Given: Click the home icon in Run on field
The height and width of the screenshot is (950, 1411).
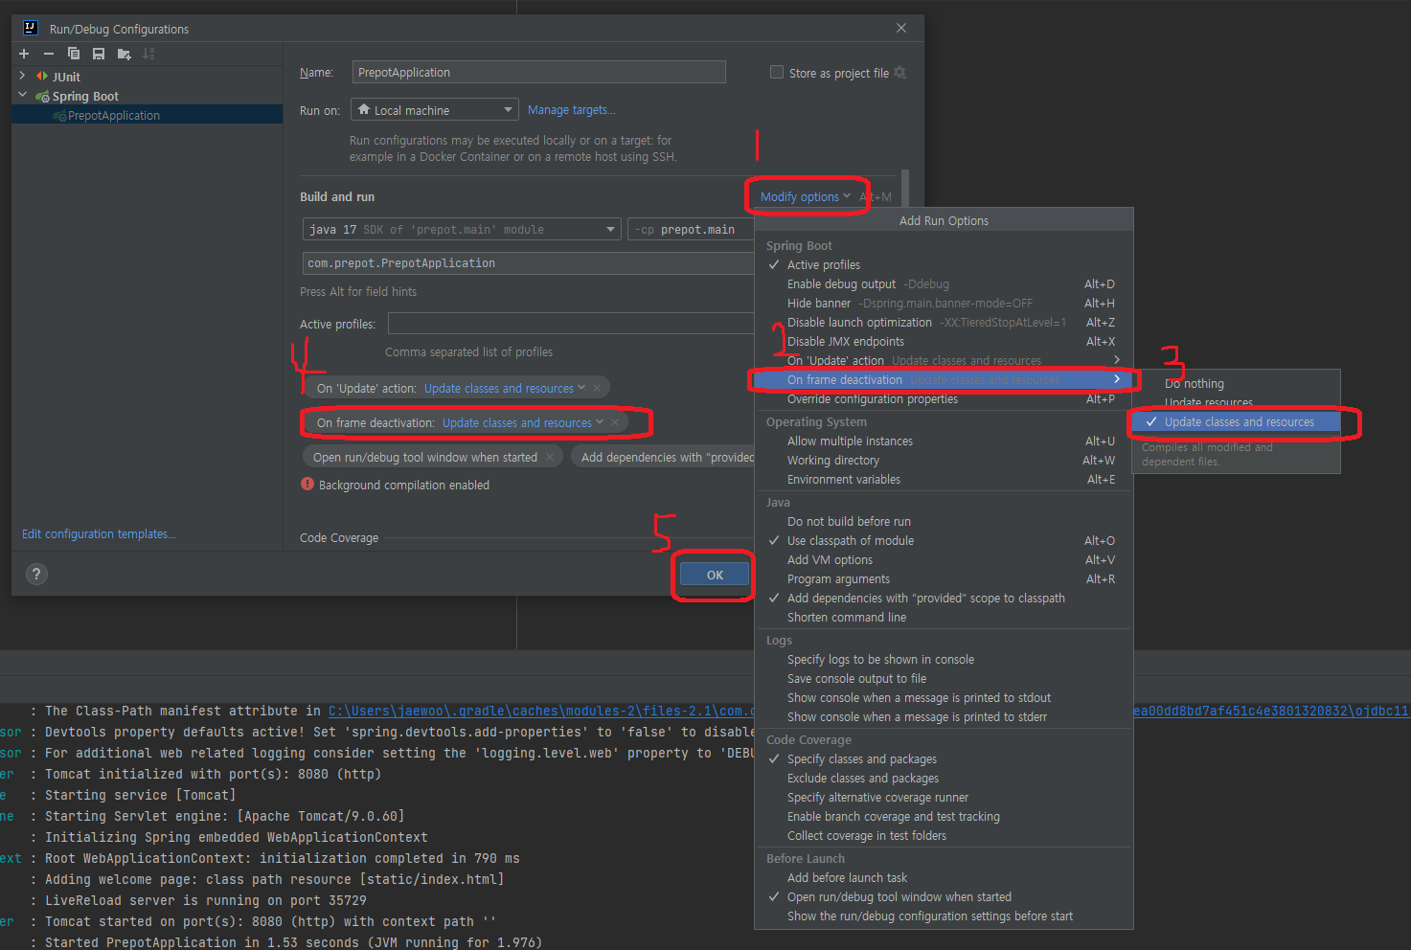Looking at the screenshot, I should 364,110.
